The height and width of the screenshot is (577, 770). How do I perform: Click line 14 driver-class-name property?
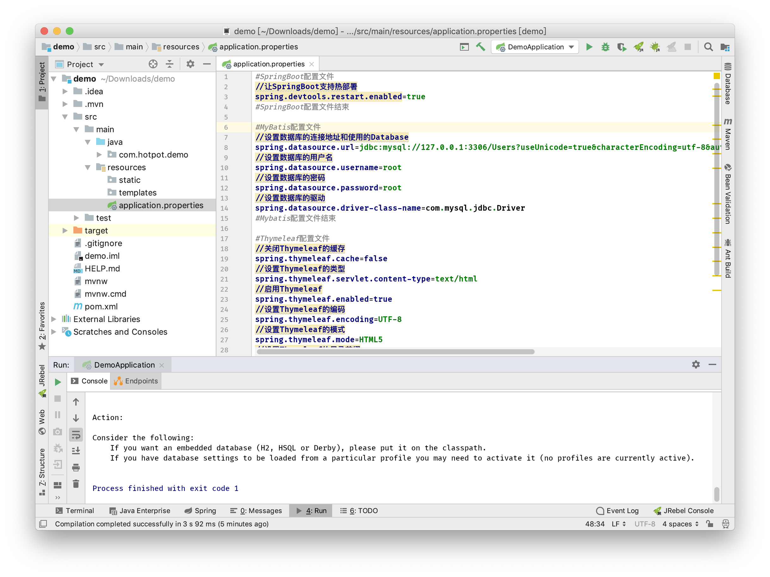pos(390,208)
